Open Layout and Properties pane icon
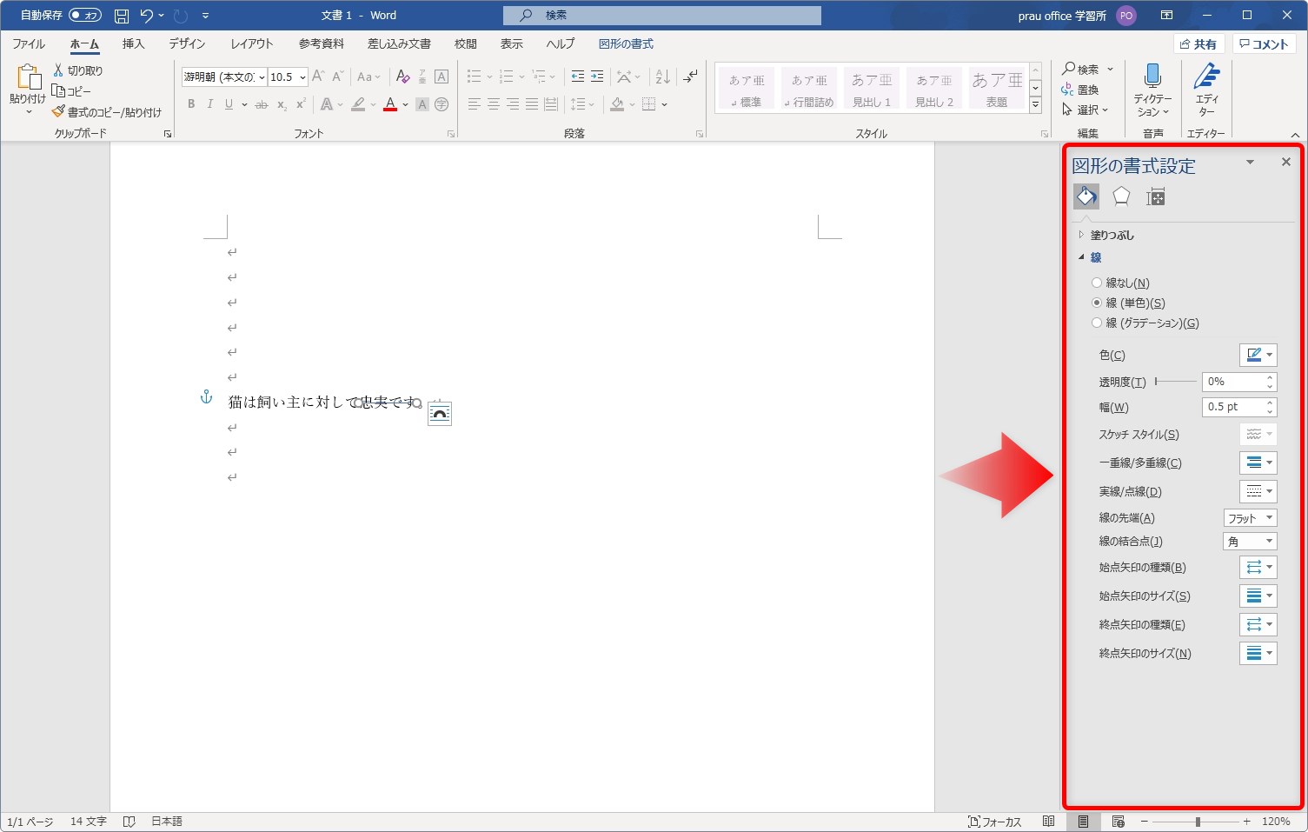Image resolution: width=1308 pixels, height=832 pixels. (1155, 197)
